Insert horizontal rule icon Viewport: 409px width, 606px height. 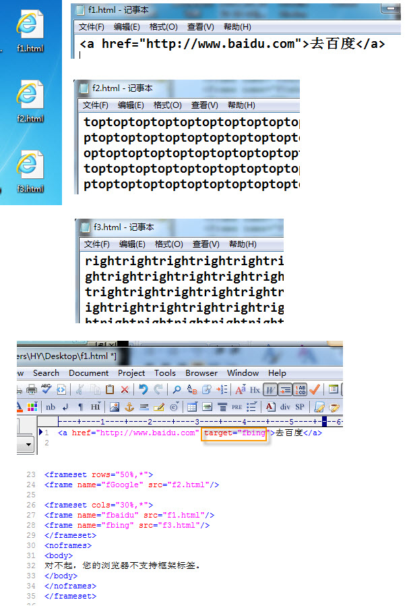coord(144,407)
